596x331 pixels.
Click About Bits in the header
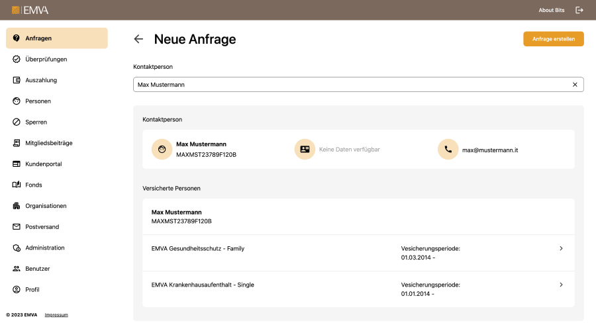552,10
